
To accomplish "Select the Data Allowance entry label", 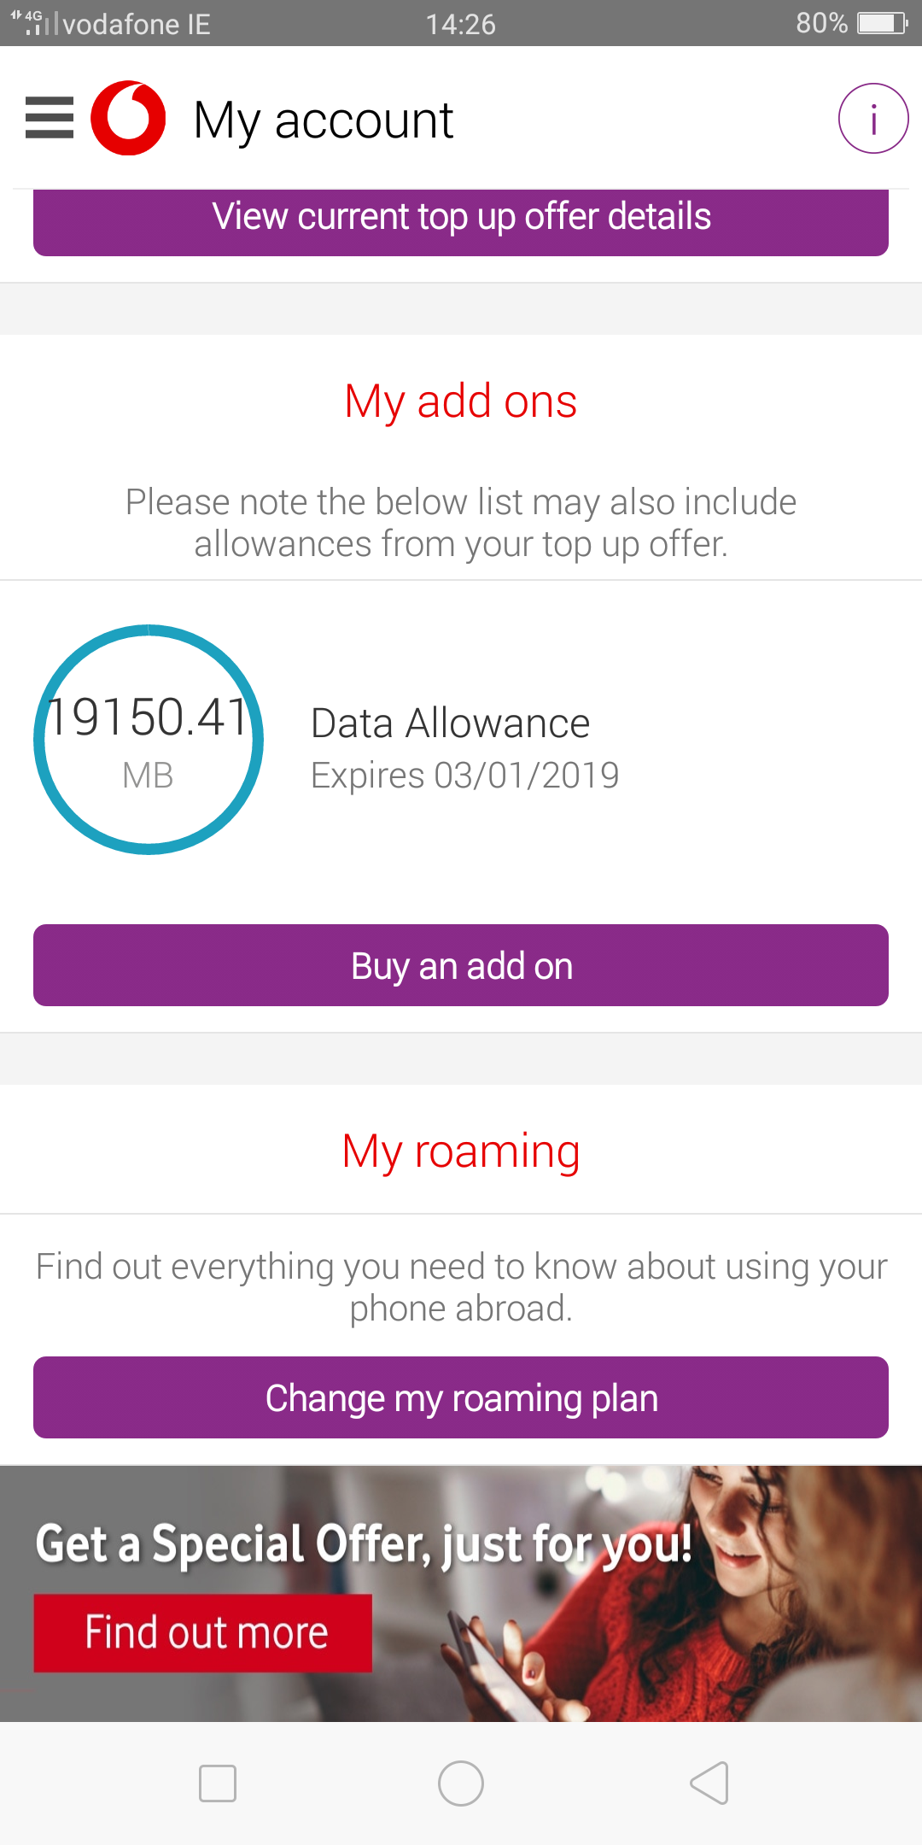I will coord(450,723).
